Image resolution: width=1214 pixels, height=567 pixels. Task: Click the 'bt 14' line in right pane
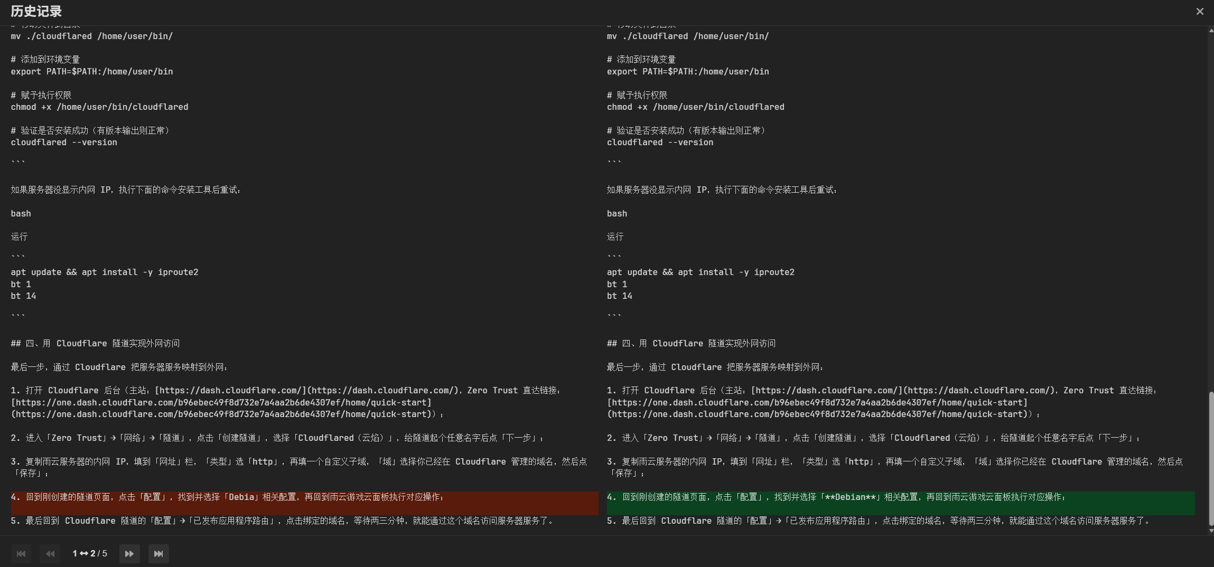[x=619, y=296]
